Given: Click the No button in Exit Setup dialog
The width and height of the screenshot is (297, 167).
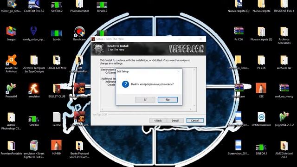Looking at the screenshot, I should tap(168, 100).
